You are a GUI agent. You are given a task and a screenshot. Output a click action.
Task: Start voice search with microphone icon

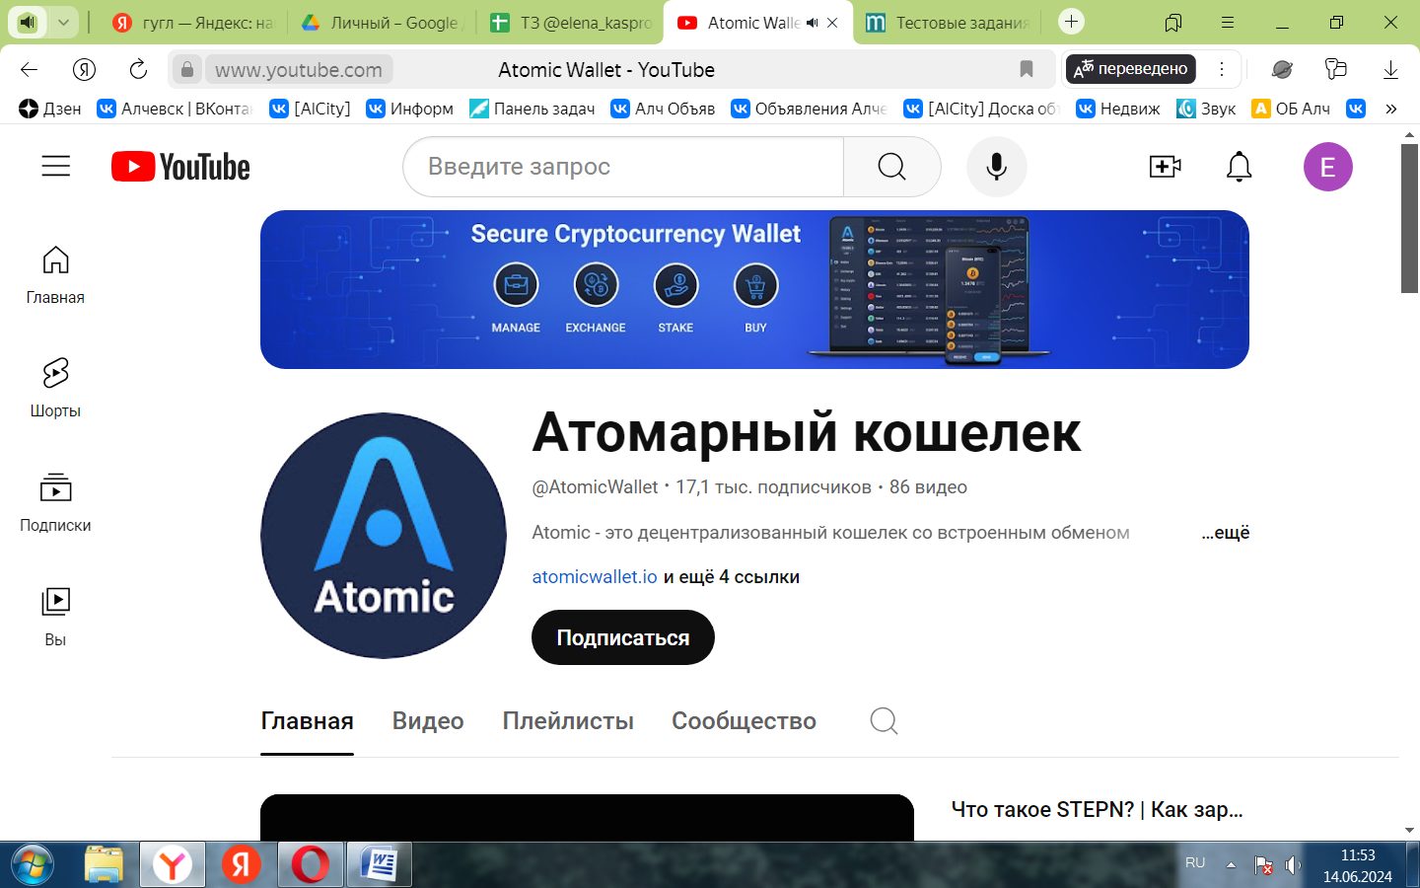tap(997, 167)
